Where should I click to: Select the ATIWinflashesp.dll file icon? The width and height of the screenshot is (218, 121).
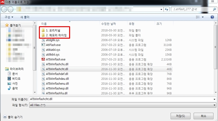pos(43,89)
